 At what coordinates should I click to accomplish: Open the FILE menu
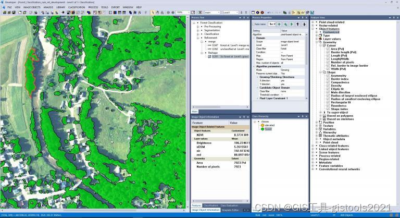[x=9, y=7]
